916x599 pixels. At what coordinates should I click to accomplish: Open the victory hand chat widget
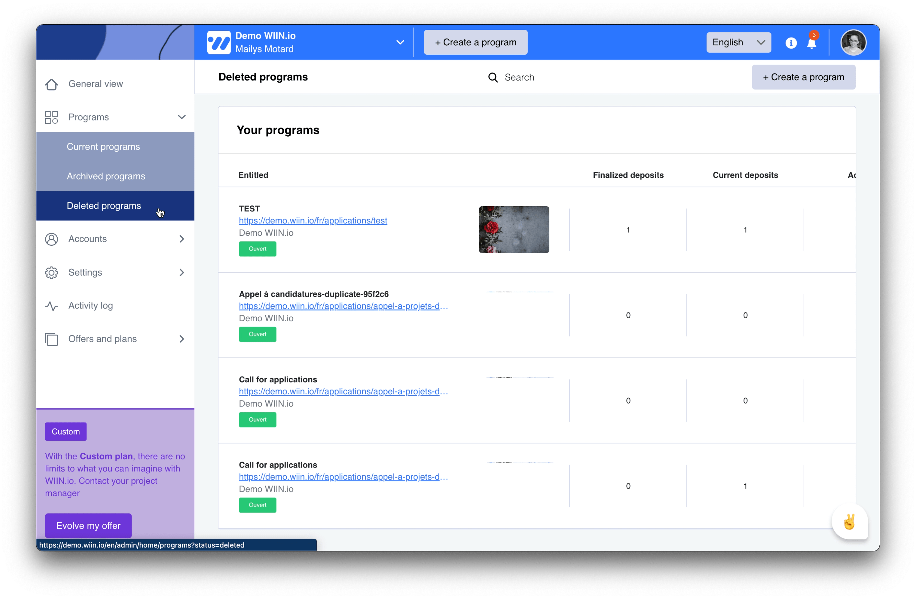[849, 522]
